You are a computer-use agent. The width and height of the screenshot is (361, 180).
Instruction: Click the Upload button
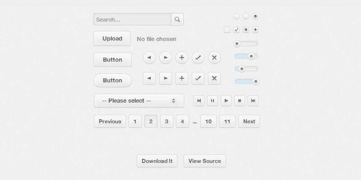112,39
